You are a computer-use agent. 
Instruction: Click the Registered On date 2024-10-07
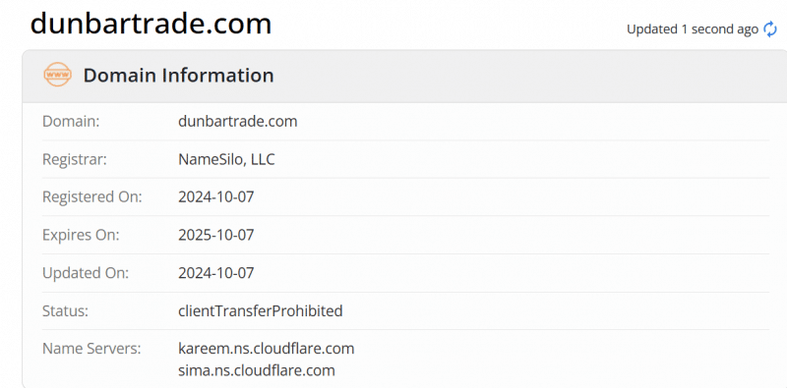(216, 197)
